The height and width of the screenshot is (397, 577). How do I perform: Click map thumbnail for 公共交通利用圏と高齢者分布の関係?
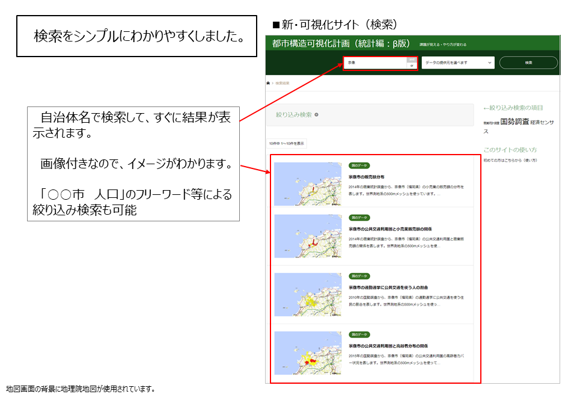308,353
